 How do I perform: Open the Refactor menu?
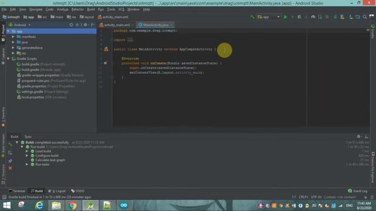(78, 9)
